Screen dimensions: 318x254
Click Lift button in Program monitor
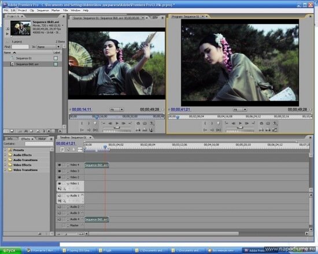pos(261,130)
